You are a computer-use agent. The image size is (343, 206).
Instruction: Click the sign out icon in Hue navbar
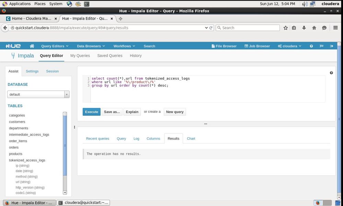(332, 46)
